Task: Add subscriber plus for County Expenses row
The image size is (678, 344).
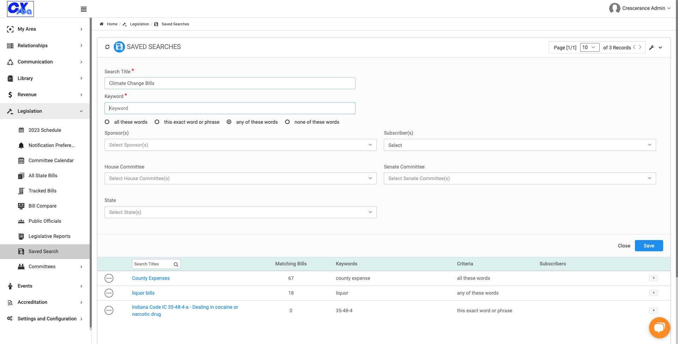Action: pos(654,278)
